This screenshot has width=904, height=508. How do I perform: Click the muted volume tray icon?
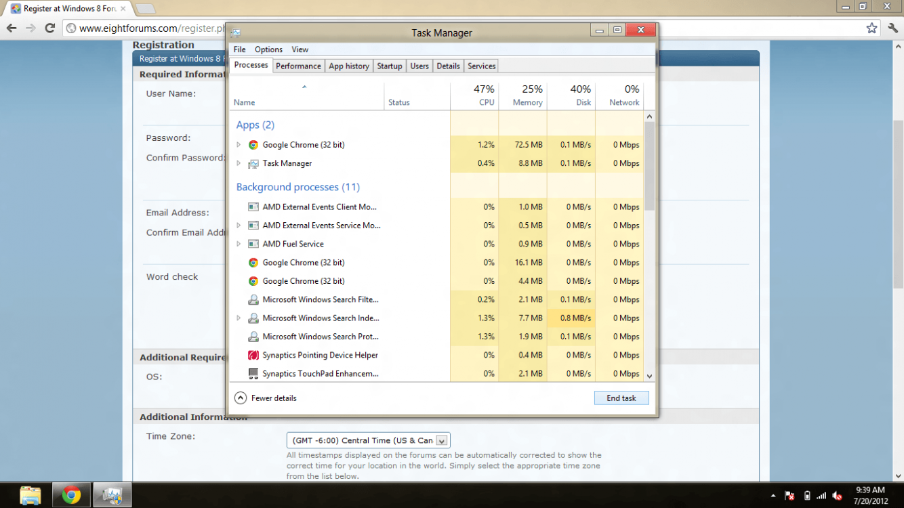[838, 496]
